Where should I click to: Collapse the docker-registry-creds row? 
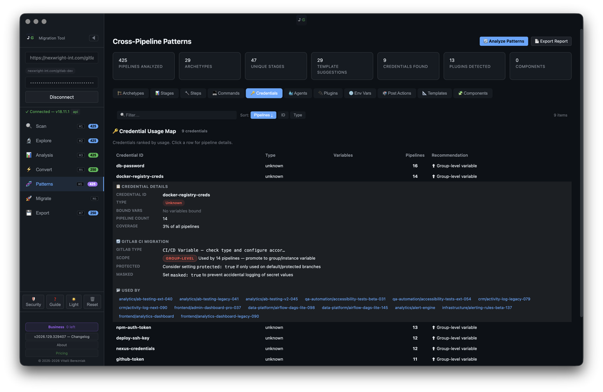click(x=342, y=176)
